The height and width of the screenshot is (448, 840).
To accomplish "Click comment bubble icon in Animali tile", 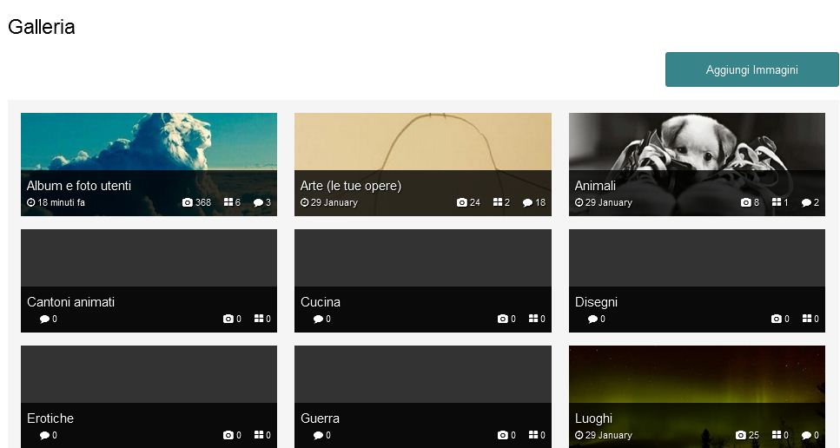I will (806, 202).
